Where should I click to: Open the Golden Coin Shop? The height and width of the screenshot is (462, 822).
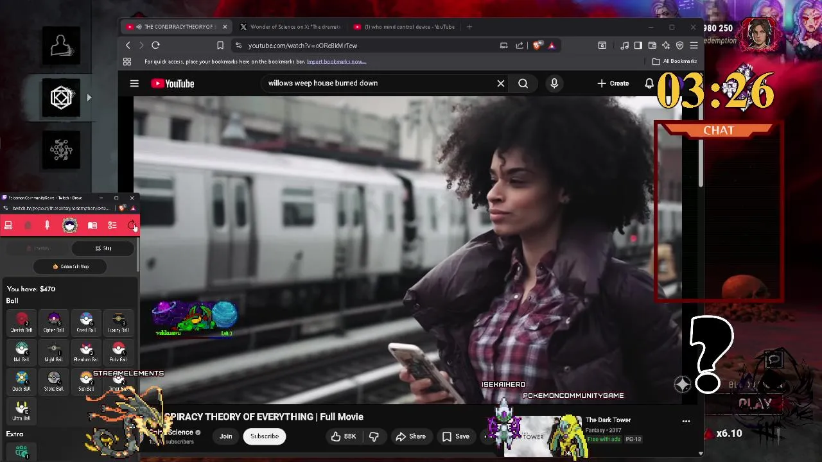(x=71, y=266)
